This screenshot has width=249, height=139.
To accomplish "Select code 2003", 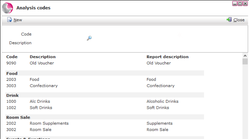I will coord(11,79).
